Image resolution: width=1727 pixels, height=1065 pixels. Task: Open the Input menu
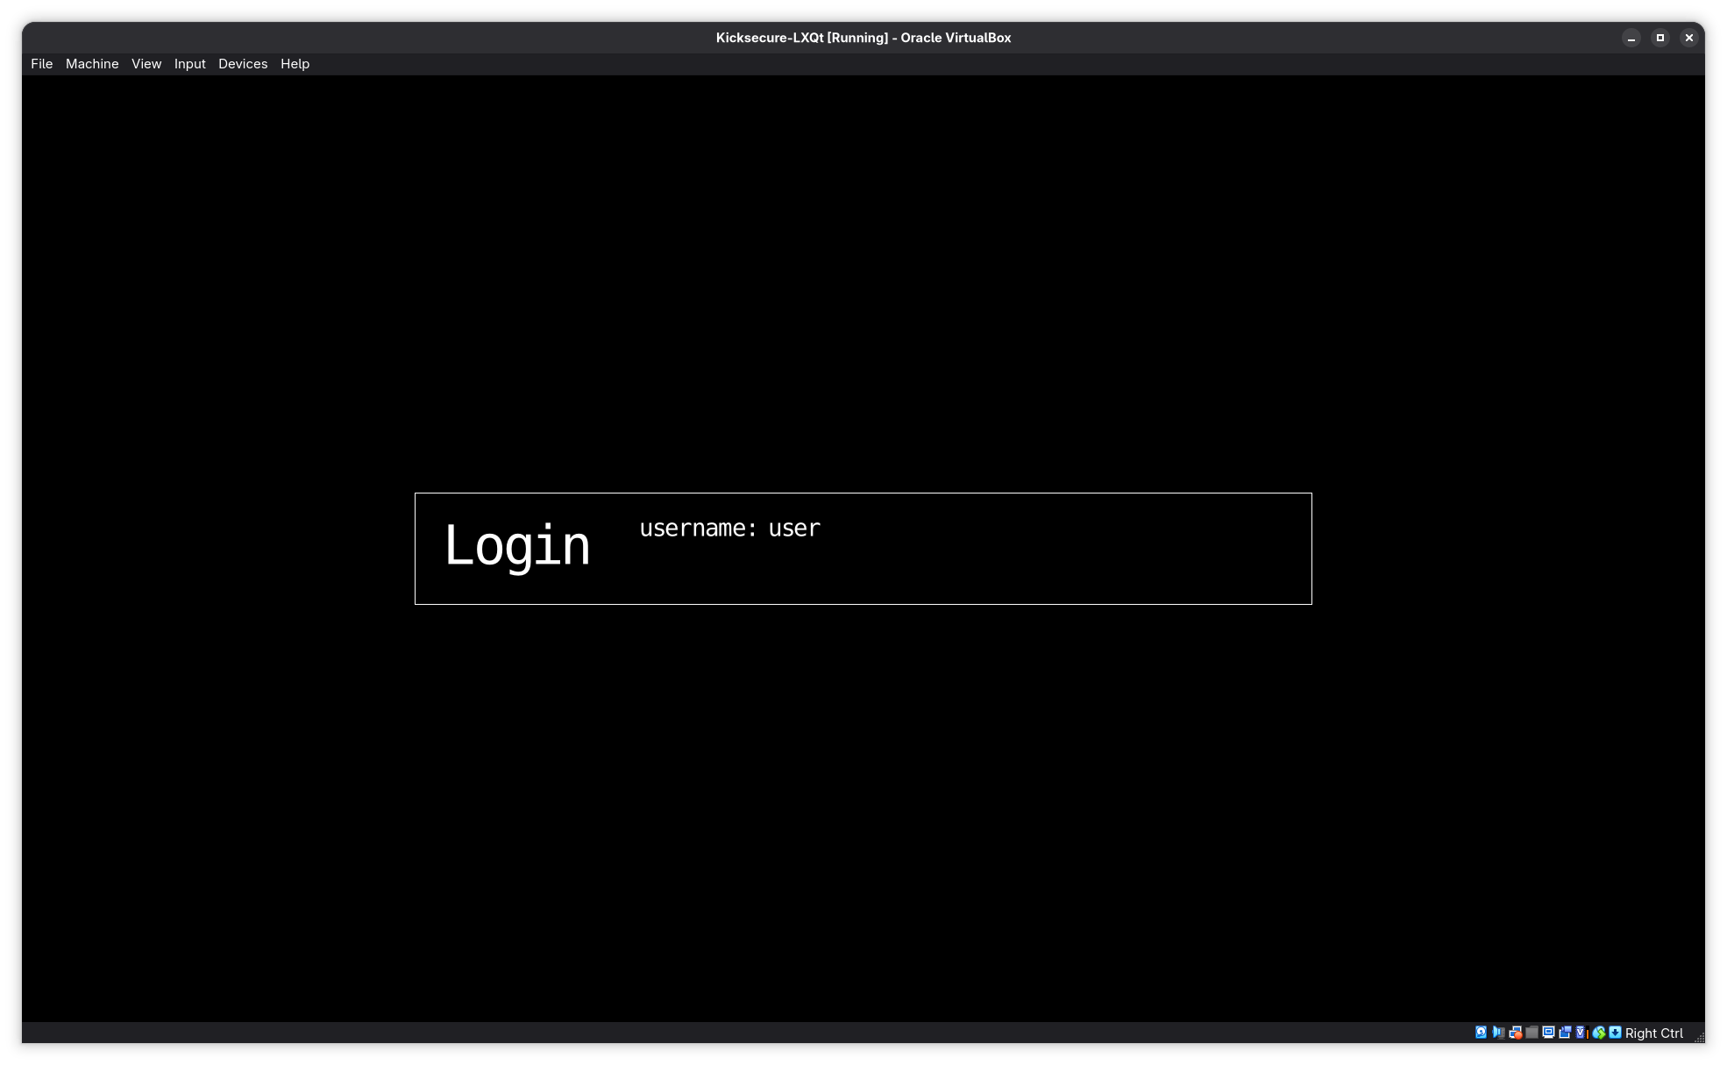[x=189, y=64]
